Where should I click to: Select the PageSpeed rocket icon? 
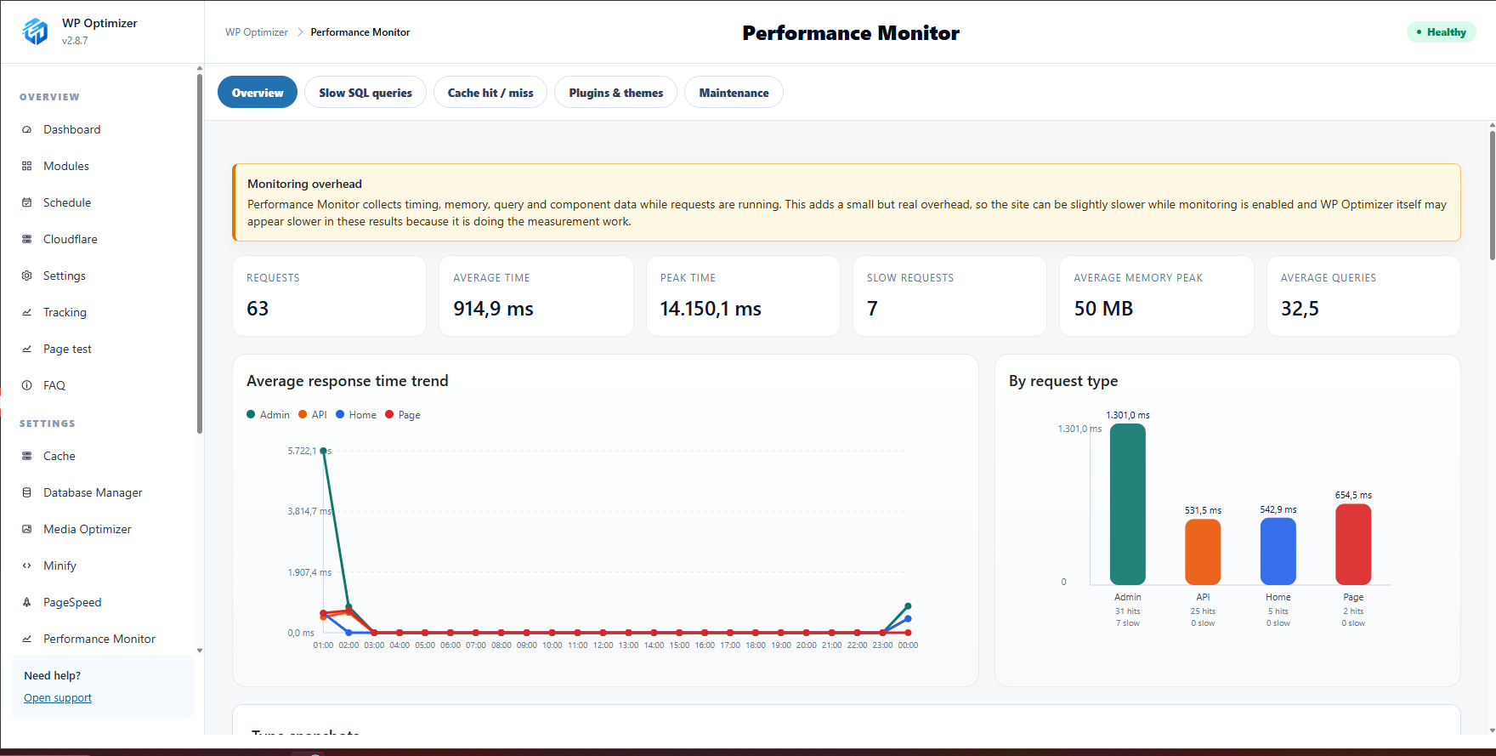pyautogui.click(x=26, y=602)
